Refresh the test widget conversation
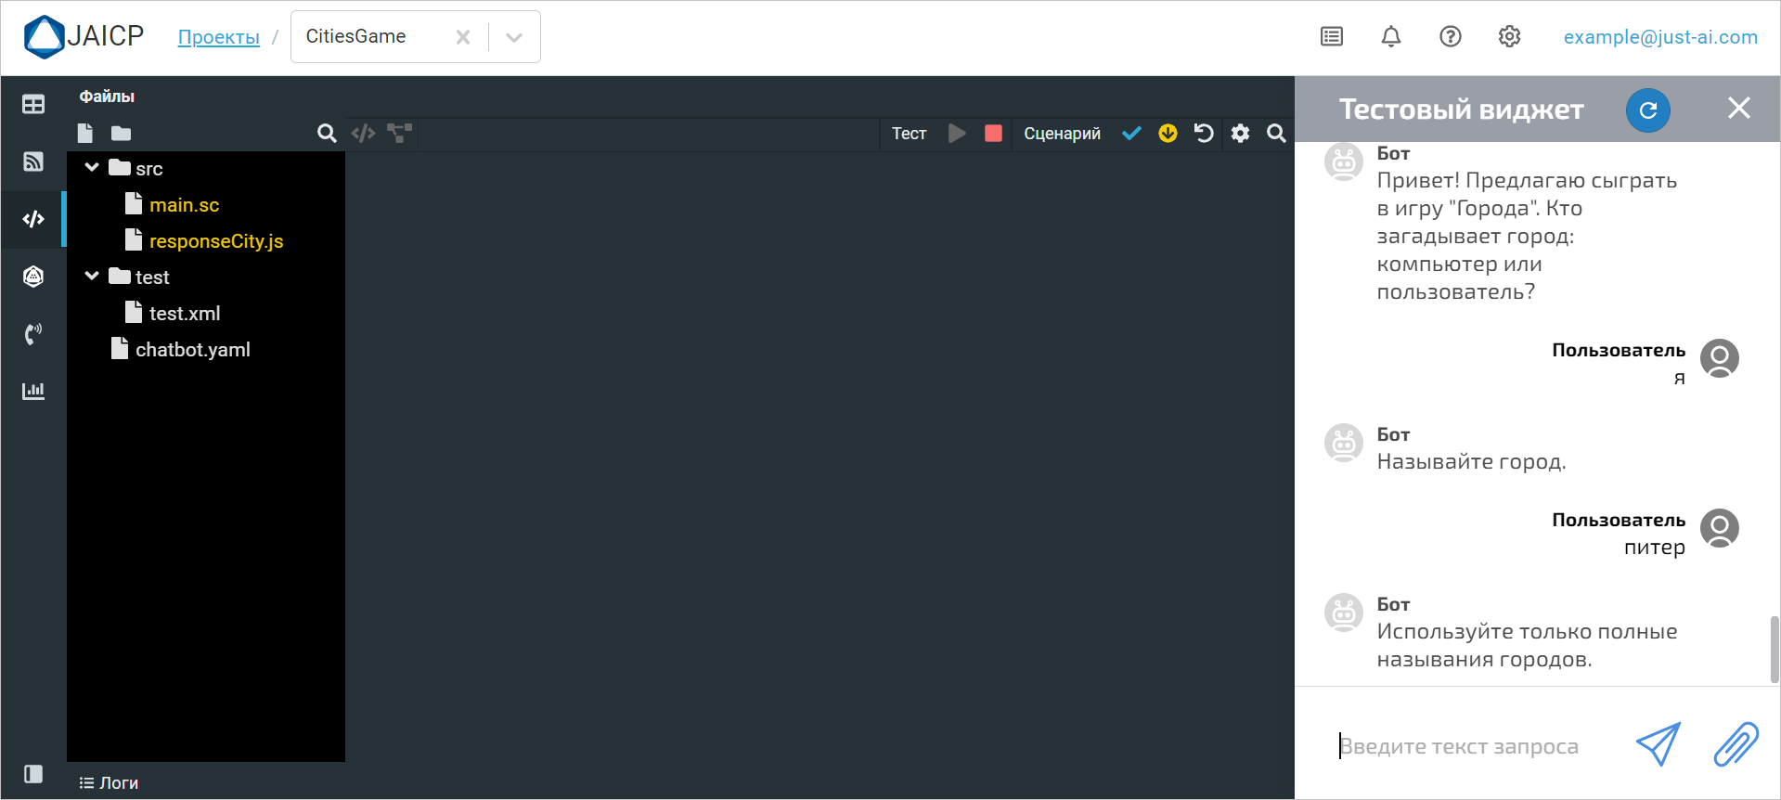The width and height of the screenshot is (1781, 800). pos(1647,110)
